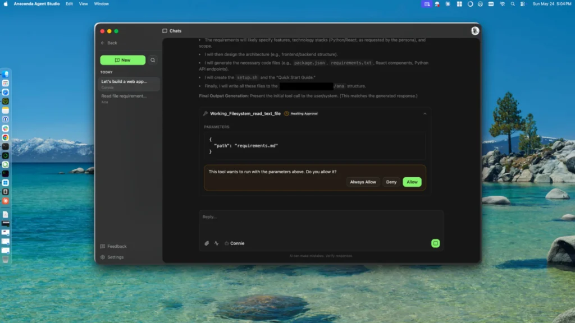Click the keyboard input menu bar icon
575x323 pixels.
coord(491,4)
